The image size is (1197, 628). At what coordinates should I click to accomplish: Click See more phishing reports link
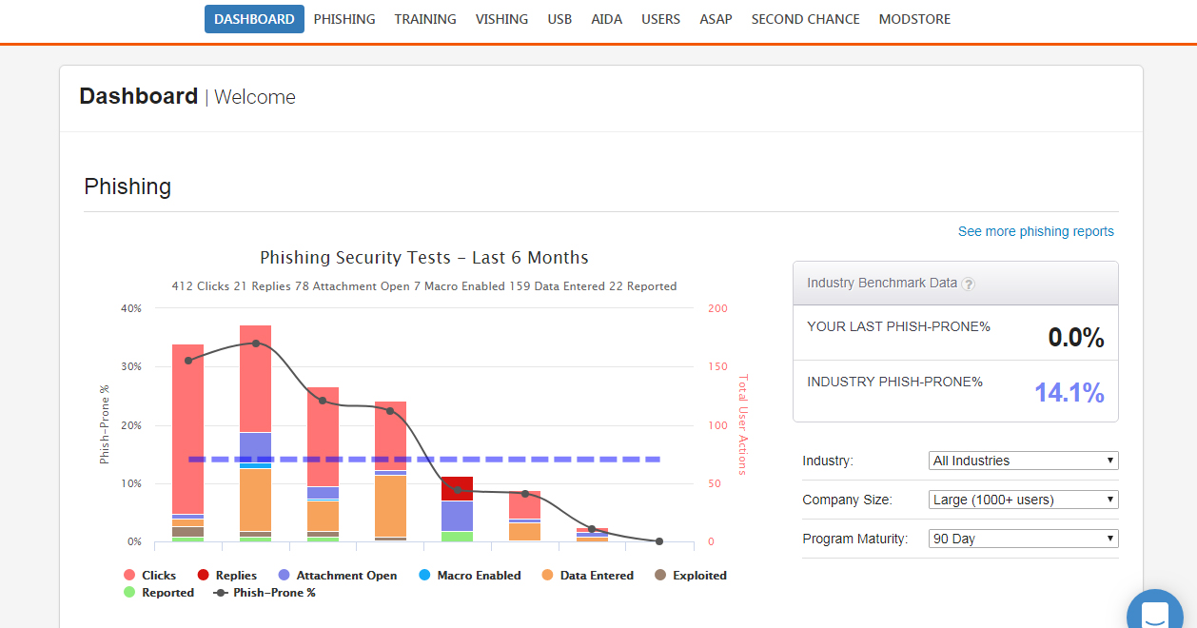[1035, 231]
